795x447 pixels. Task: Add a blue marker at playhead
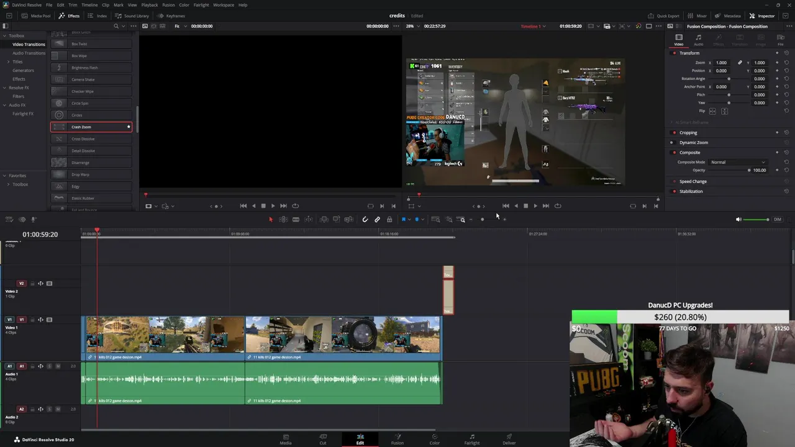(x=417, y=219)
